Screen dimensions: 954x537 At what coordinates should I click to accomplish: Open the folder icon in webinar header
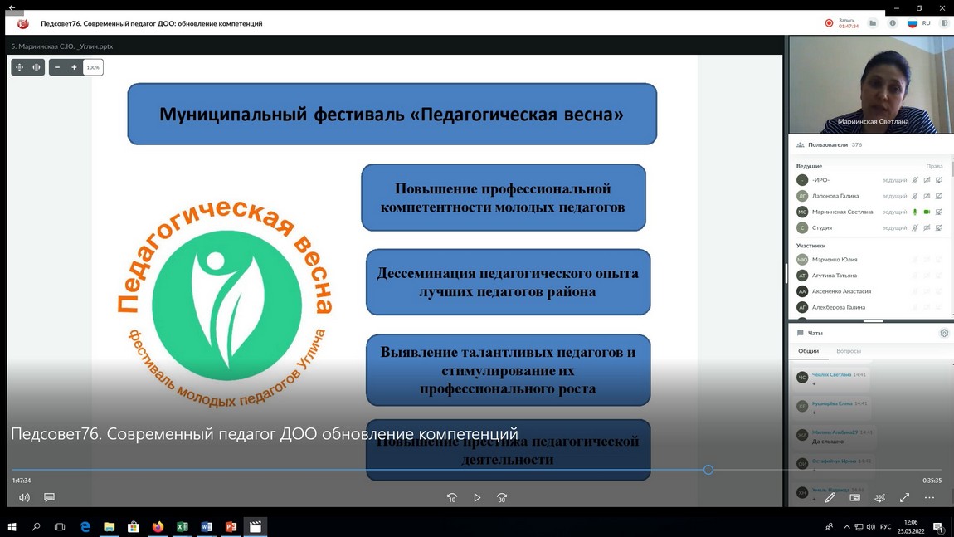(x=873, y=23)
